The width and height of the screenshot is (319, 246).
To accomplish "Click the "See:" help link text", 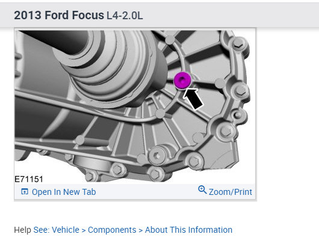I will (x=42, y=230).
